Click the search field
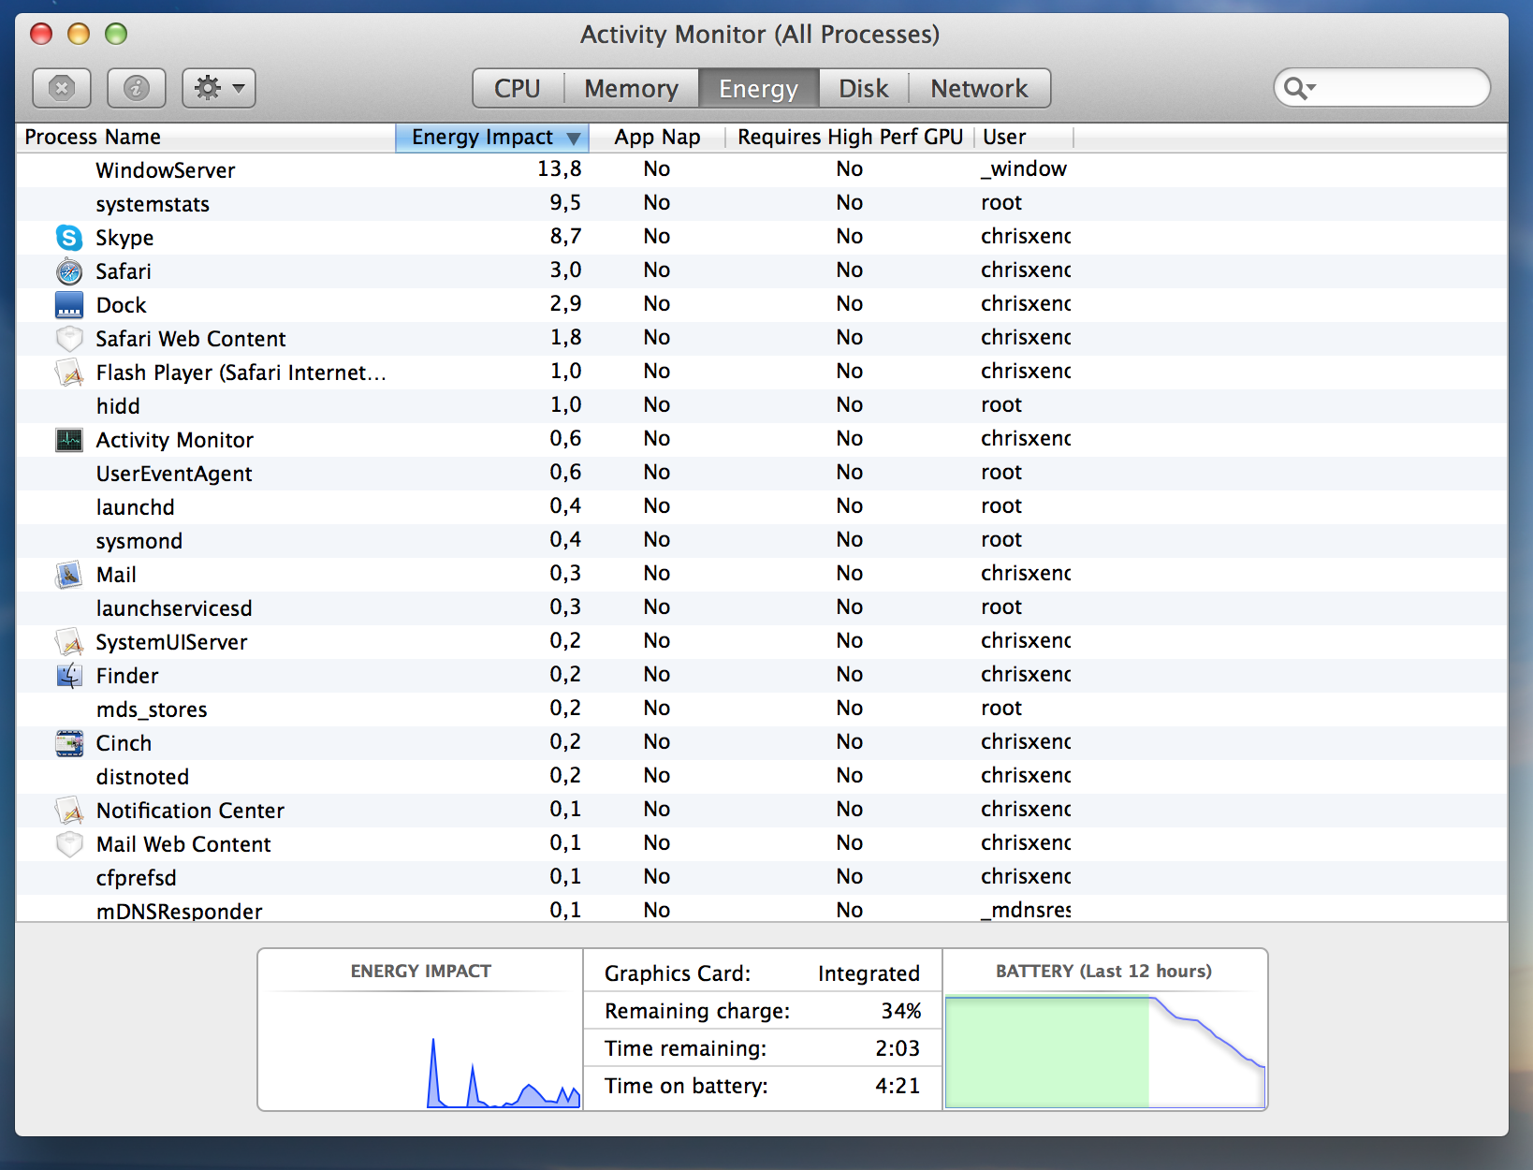The image size is (1533, 1170). (x=1381, y=88)
